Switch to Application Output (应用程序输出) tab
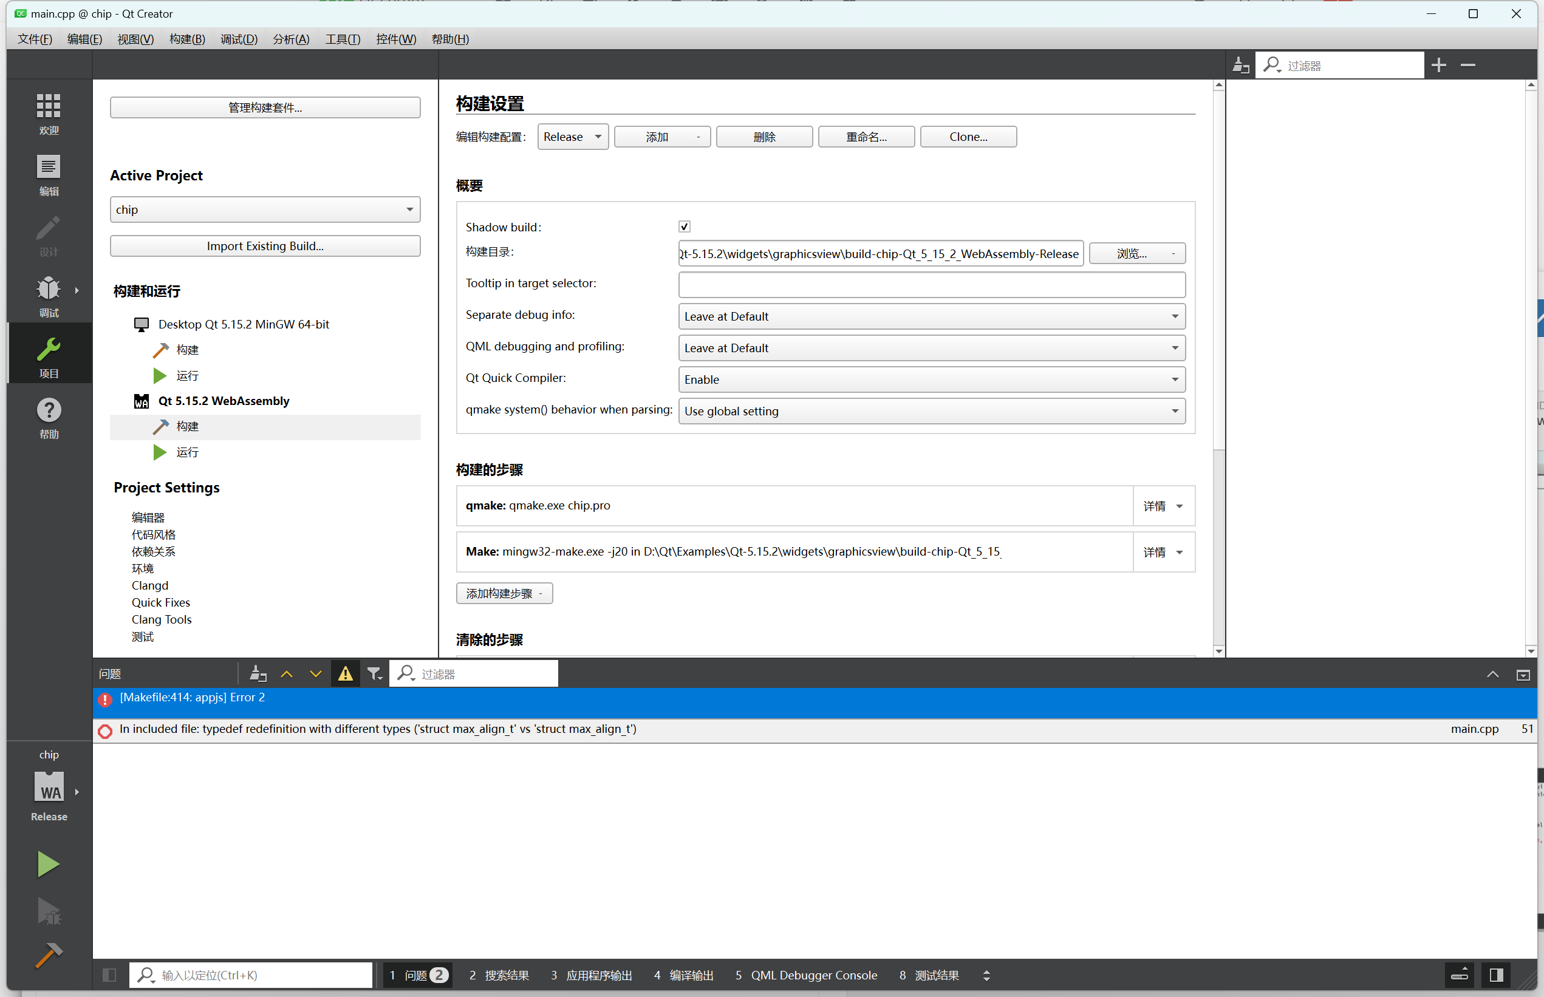This screenshot has height=997, width=1544. 592,975
